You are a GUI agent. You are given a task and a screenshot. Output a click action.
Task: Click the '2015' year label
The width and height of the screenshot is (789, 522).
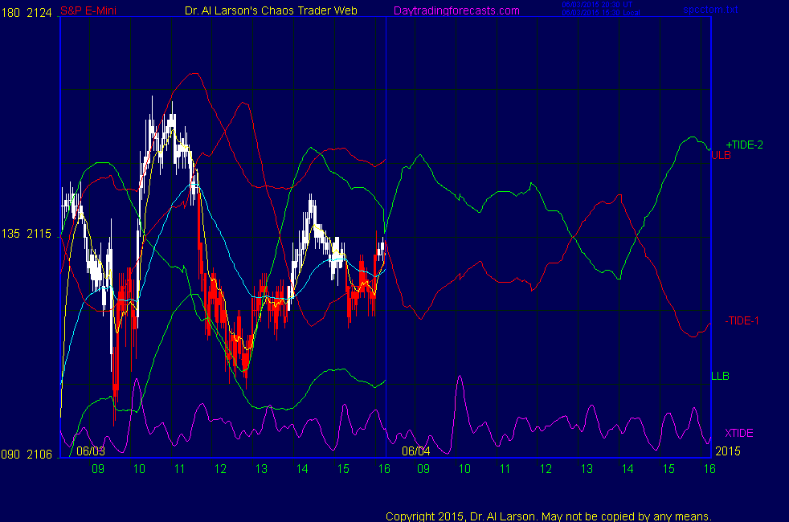click(x=728, y=451)
